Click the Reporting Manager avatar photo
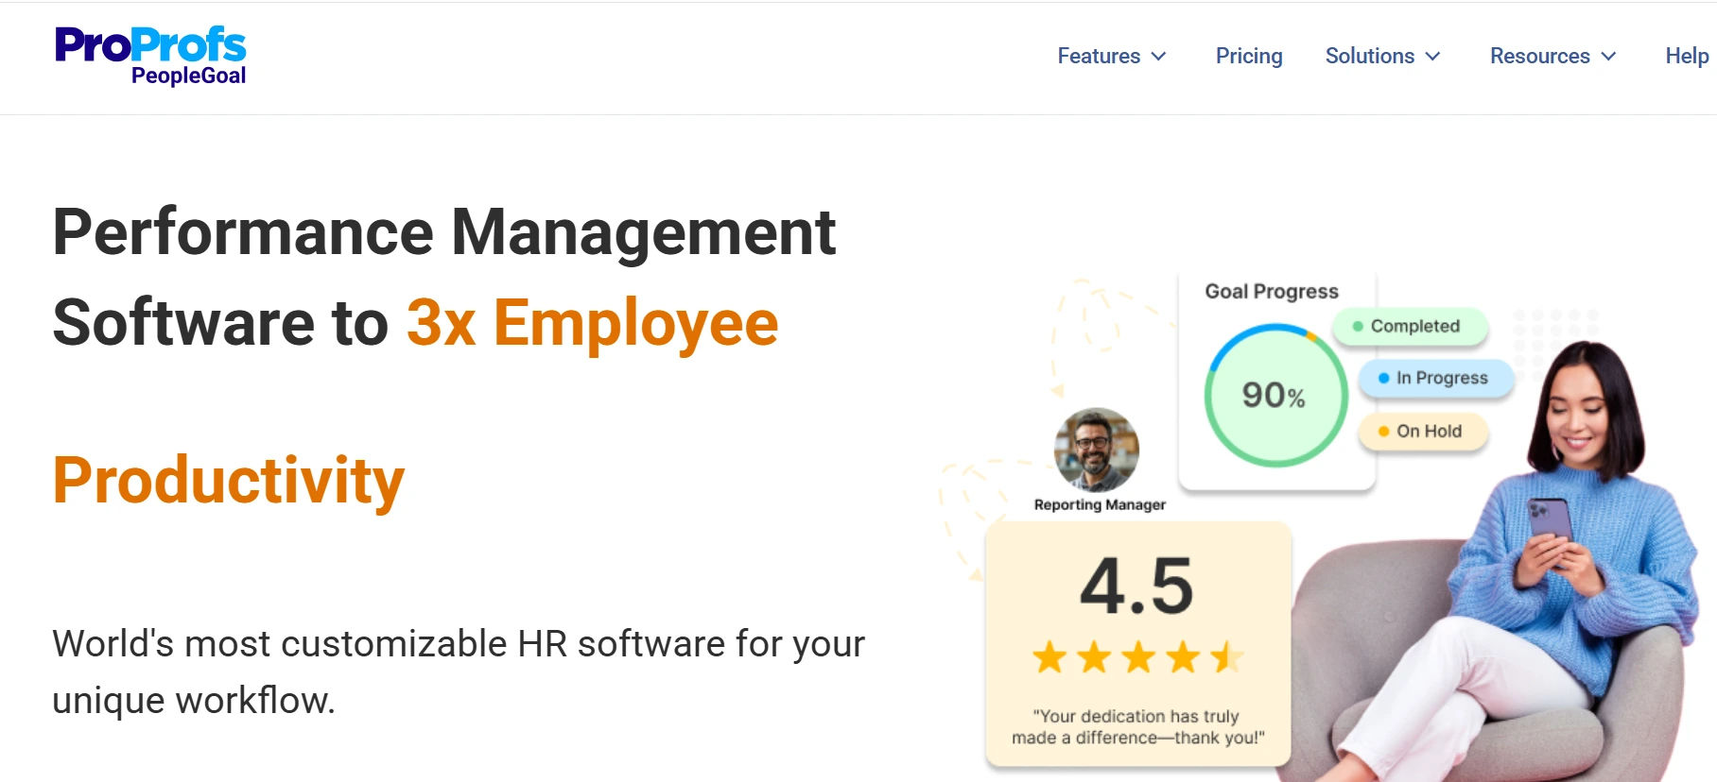Image resolution: width=1717 pixels, height=782 pixels. (x=1097, y=450)
